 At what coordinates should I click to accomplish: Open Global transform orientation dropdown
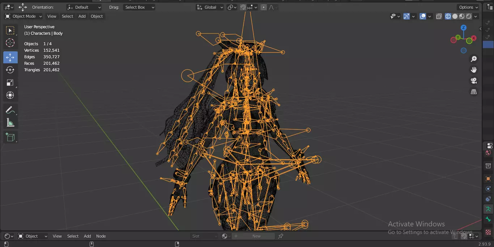tap(210, 7)
